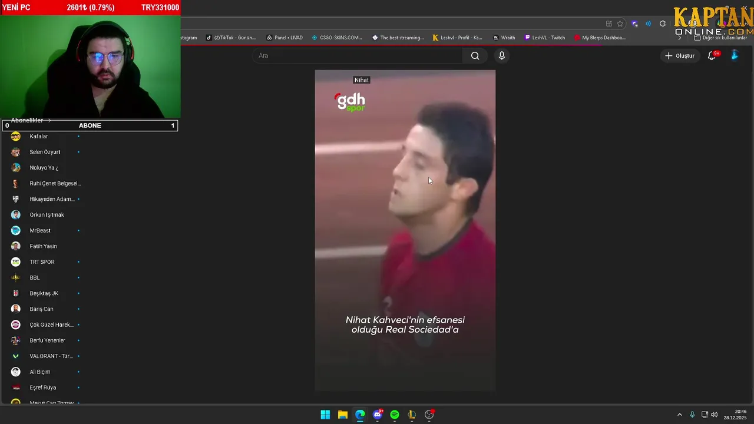This screenshot has width=754, height=424.
Task: Open Diğer sık kullanılanlar bookmarks folder
Action: pyautogui.click(x=720, y=38)
